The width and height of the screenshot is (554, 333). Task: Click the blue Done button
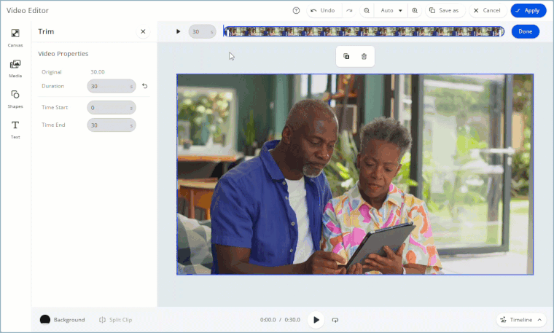(525, 31)
